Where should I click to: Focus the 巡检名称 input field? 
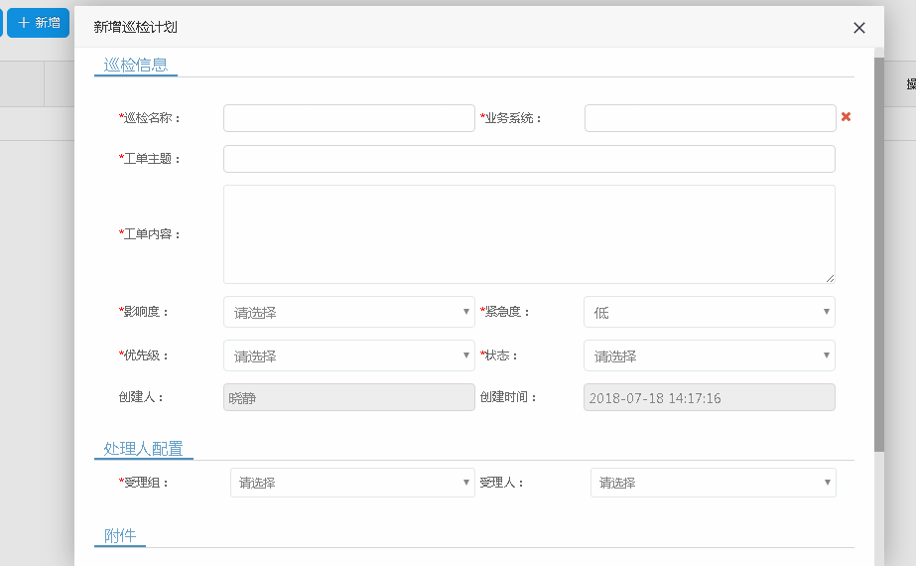click(348, 118)
